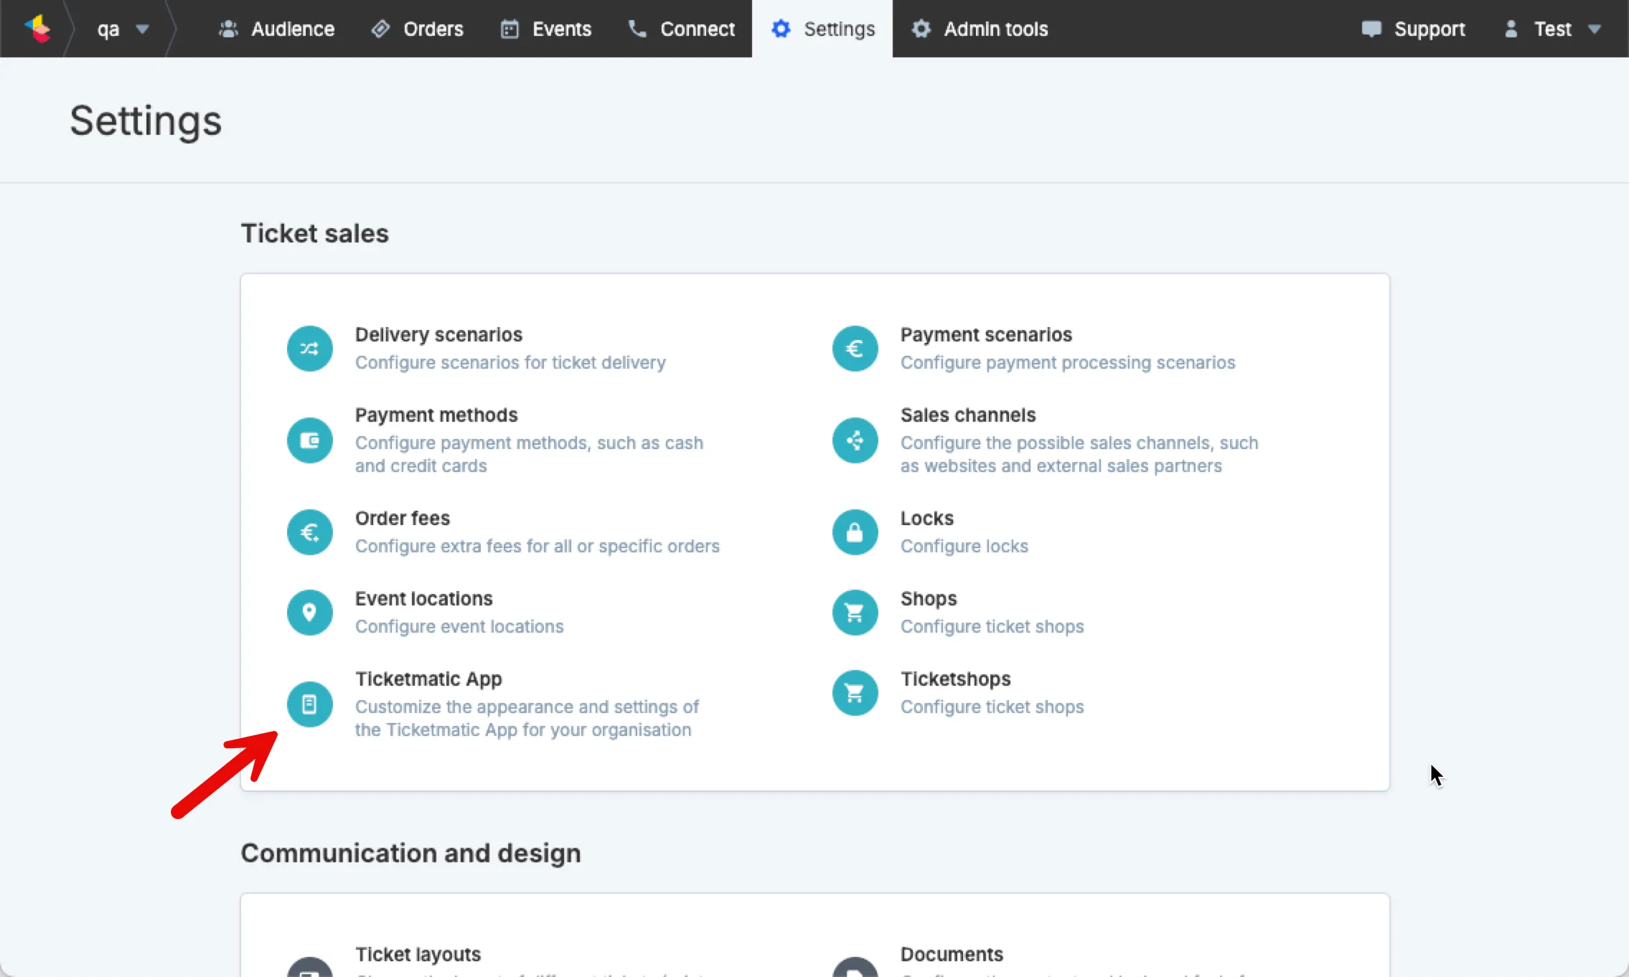Open the Connect tab

point(682,29)
